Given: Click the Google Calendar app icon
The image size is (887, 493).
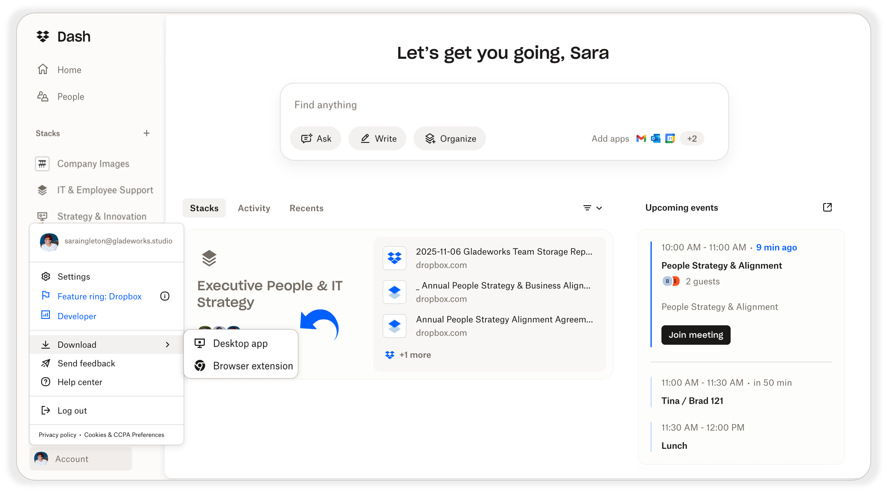Looking at the screenshot, I should tap(670, 139).
